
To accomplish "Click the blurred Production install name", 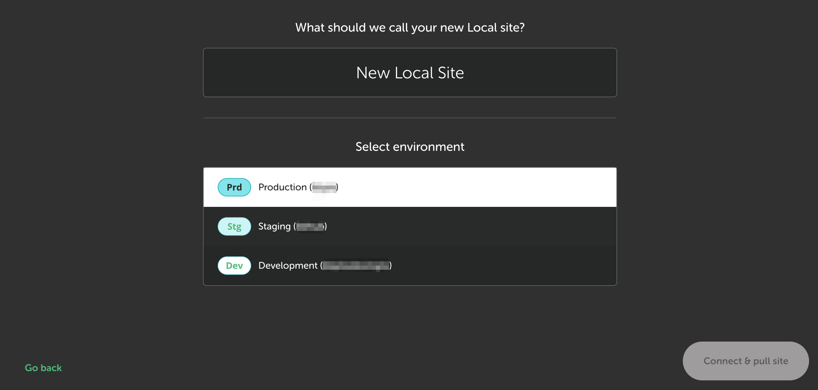I will (x=324, y=187).
